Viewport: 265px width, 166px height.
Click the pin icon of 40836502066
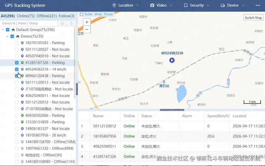click(x=22, y=116)
